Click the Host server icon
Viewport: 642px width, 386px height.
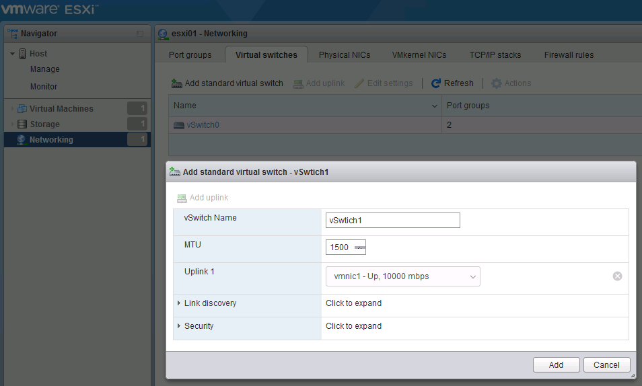point(22,54)
